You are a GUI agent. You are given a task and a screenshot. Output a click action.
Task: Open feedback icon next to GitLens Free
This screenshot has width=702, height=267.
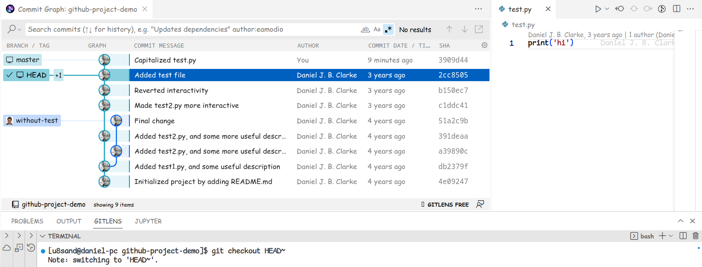[480, 204]
